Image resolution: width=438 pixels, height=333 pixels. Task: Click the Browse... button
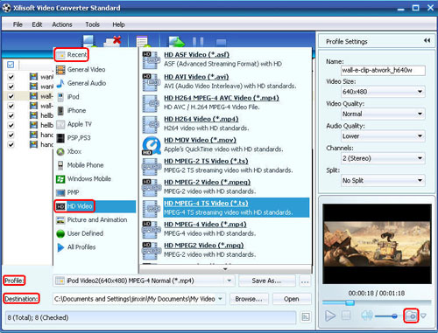249,299
